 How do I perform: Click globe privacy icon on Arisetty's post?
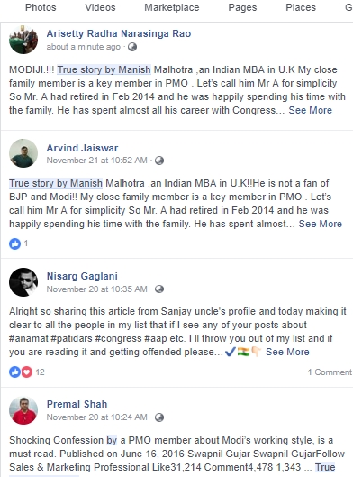point(132,47)
